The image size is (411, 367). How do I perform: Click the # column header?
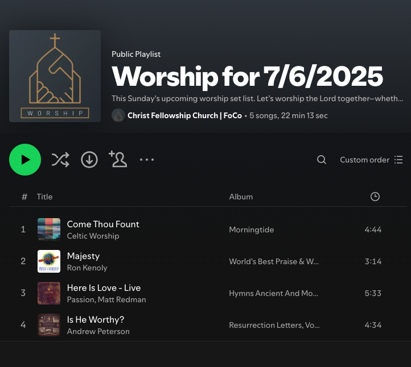[x=24, y=197]
